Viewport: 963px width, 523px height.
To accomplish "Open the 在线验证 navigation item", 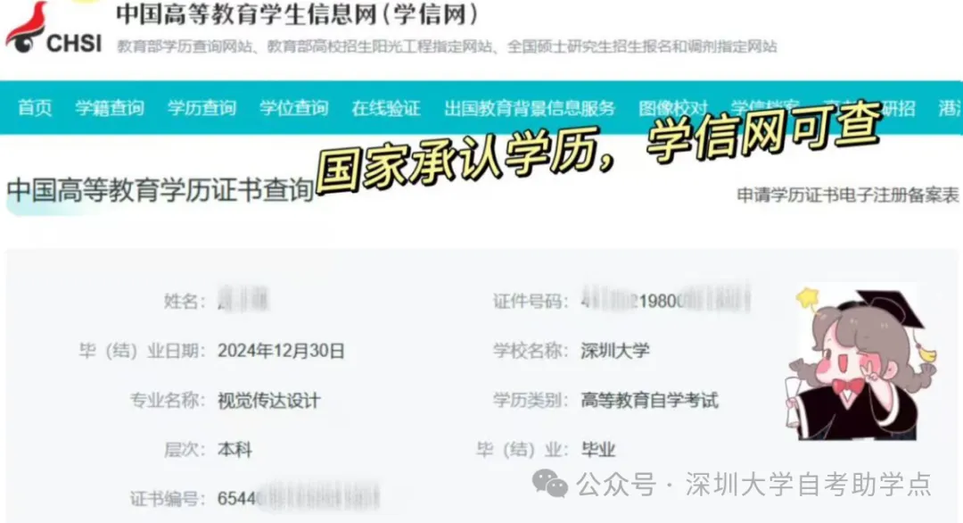I will click(386, 108).
